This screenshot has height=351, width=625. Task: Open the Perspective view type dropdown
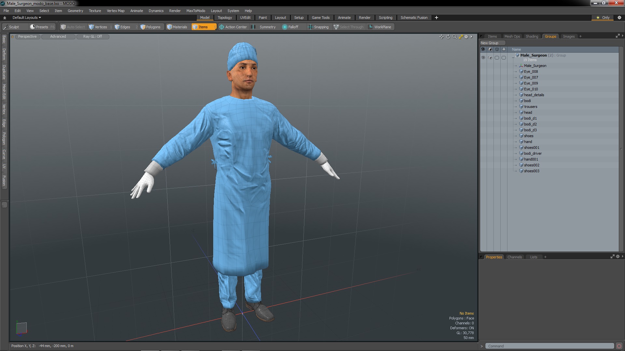point(27,37)
